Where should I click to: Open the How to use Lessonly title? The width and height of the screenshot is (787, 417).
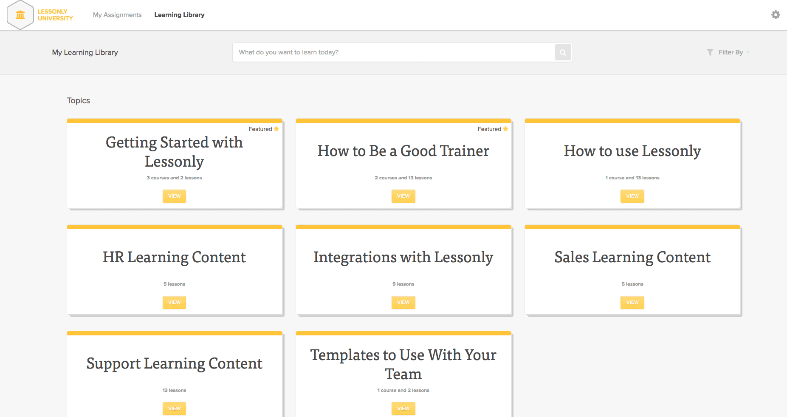[x=632, y=151]
